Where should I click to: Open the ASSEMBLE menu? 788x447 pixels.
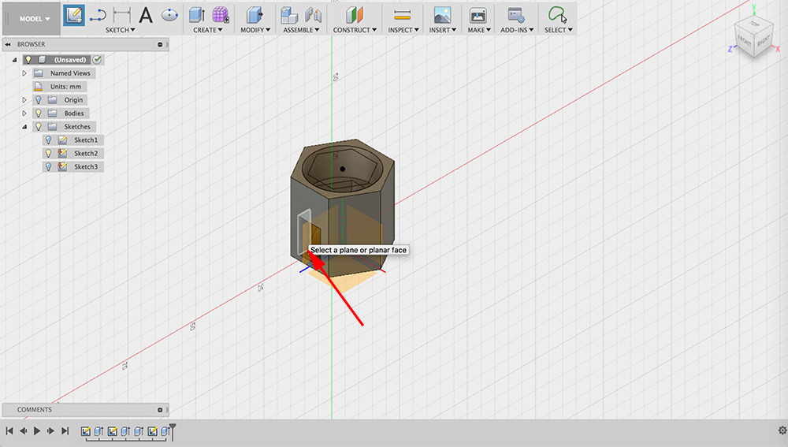pyautogui.click(x=301, y=30)
